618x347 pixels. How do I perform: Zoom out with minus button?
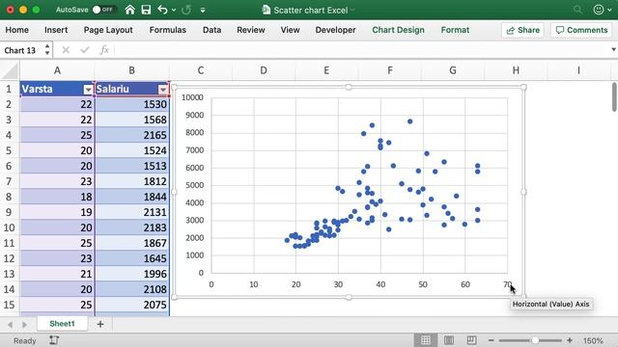491,340
